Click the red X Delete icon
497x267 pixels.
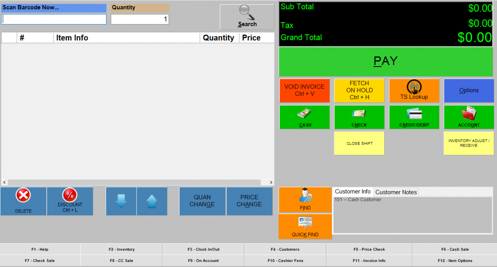23,195
